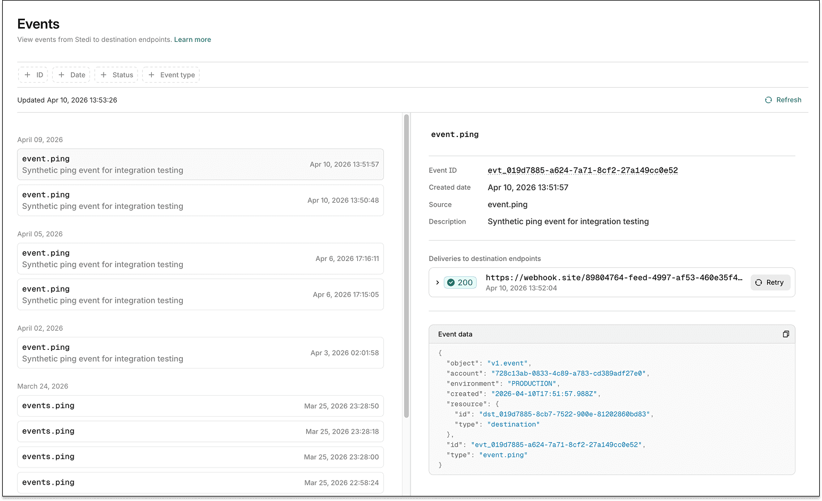Expand the delivery details chevron
Viewport: 822px width, 501px height.
click(437, 282)
